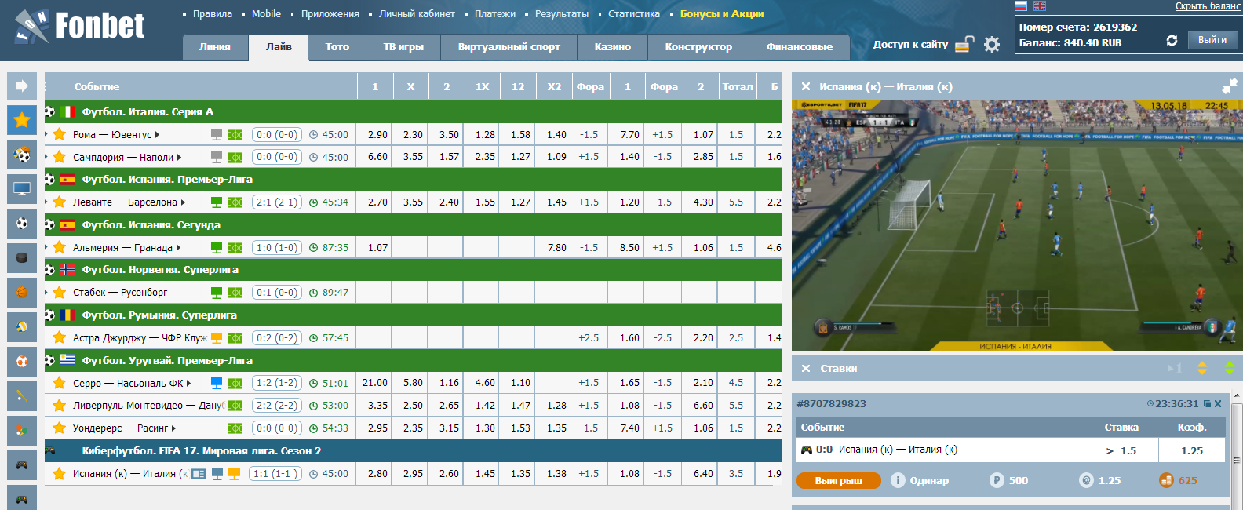Viewport: 1243px width, 510px height.
Task: Open green broadcast icon for Альмерия — Гранада
Action: coord(217,248)
